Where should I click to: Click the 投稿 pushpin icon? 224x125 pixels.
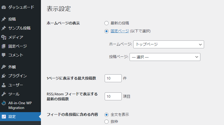click(4, 19)
